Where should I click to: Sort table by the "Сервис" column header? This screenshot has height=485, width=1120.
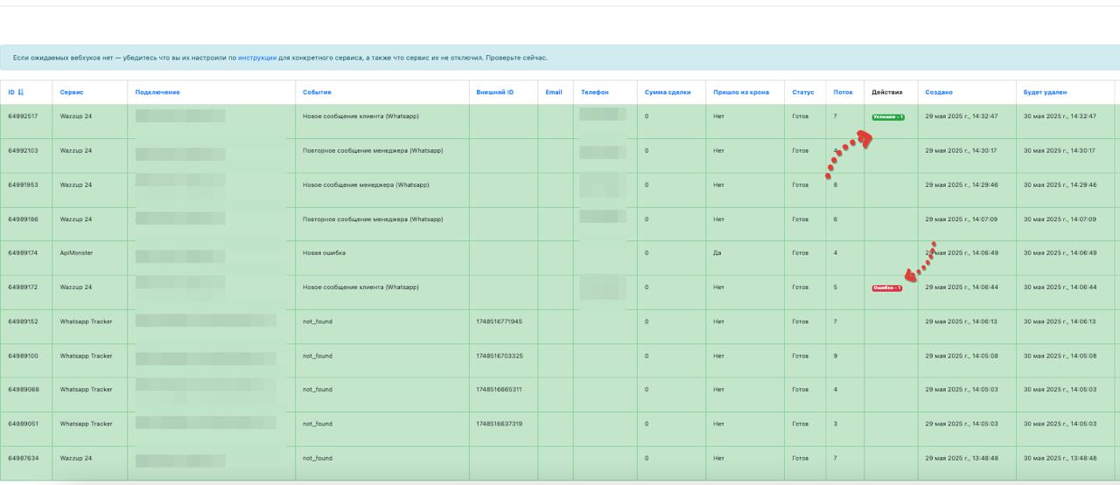(x=72, y=93)
